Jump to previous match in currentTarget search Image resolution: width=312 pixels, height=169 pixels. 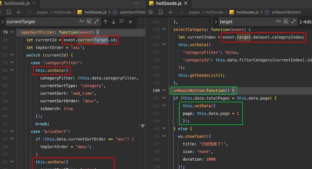pyautogui.click(x=106, y=22)
